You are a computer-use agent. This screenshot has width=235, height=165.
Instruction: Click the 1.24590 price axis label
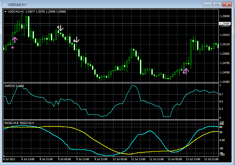click(x=225, y=73)
